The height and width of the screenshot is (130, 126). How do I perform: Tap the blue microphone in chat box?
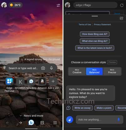point(118,119)
